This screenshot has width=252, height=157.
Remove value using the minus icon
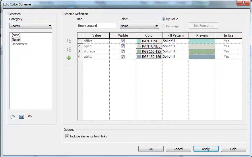[x=69, y=66]
